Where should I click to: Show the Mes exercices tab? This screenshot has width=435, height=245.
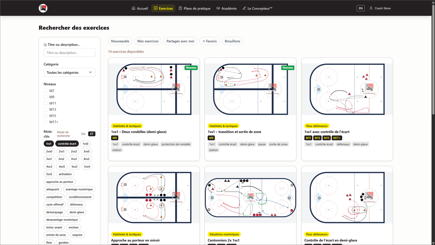coord(148,41)
